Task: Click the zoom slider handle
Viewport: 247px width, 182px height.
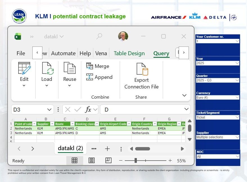Action: click(x=136, y=161)
